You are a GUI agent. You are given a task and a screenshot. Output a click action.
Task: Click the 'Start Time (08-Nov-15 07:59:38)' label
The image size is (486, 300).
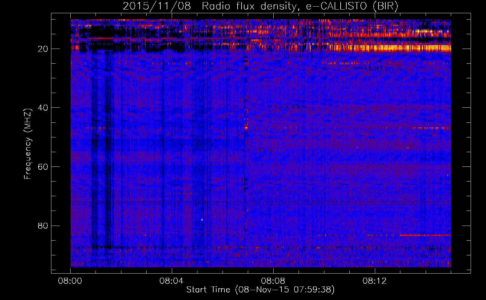pyautogui.click(x=260, y=290)
